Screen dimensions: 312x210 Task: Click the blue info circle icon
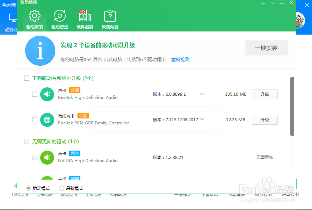[40, 51]
